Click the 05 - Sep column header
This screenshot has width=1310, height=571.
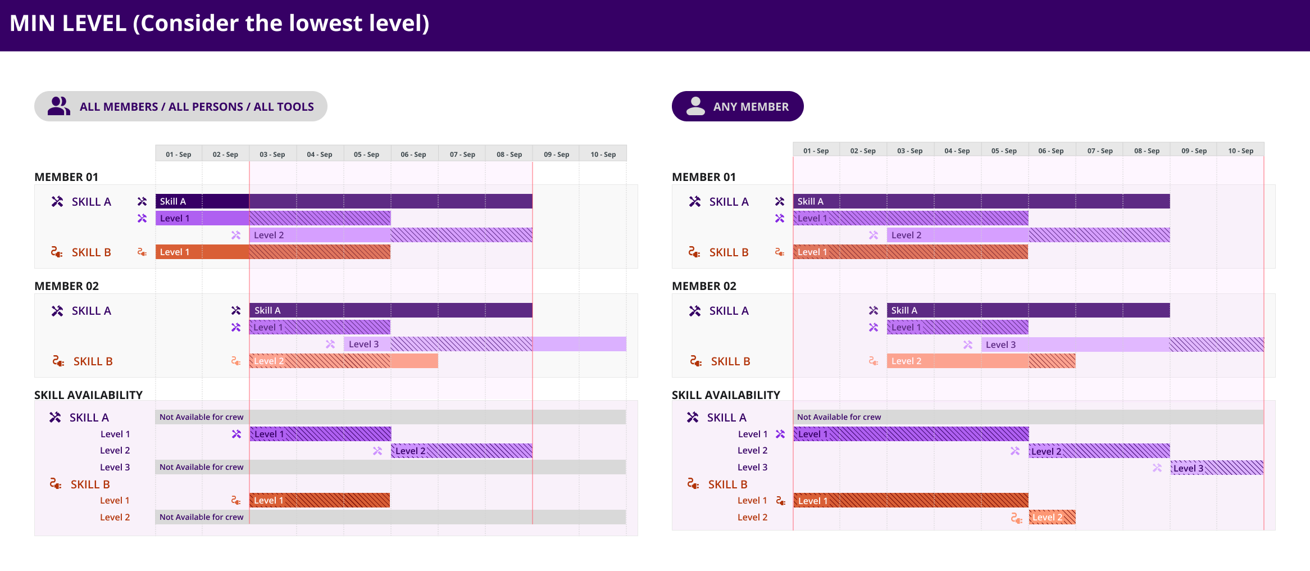click(367, 153)
